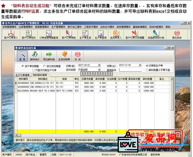Screen dimensions: 193x157
Task: Open 系统功能模块 menu
Action: 156,27
